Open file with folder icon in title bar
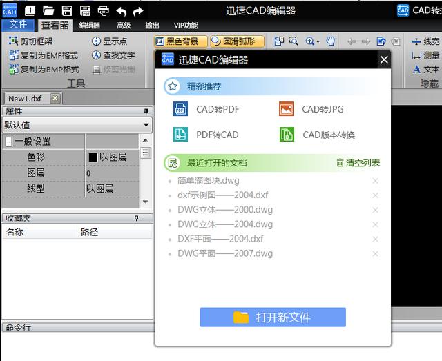The image size is (442, 361). pyautogui.click(x=48, y=11)
